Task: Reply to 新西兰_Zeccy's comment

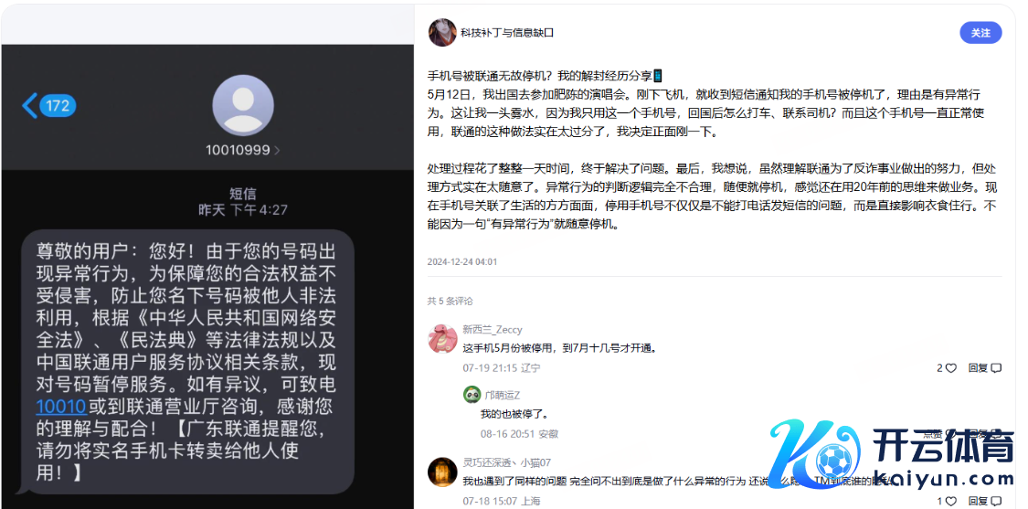Action: click(x=985, y=368)
